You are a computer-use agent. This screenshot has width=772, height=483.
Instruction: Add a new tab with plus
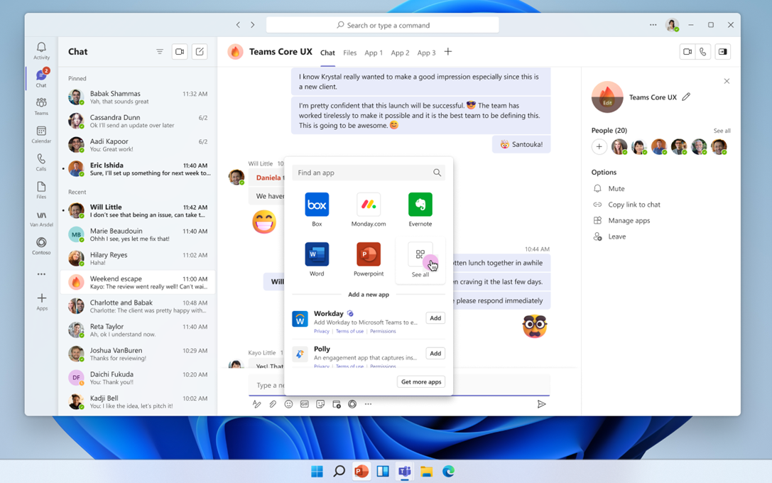click(x=448, y=52)
